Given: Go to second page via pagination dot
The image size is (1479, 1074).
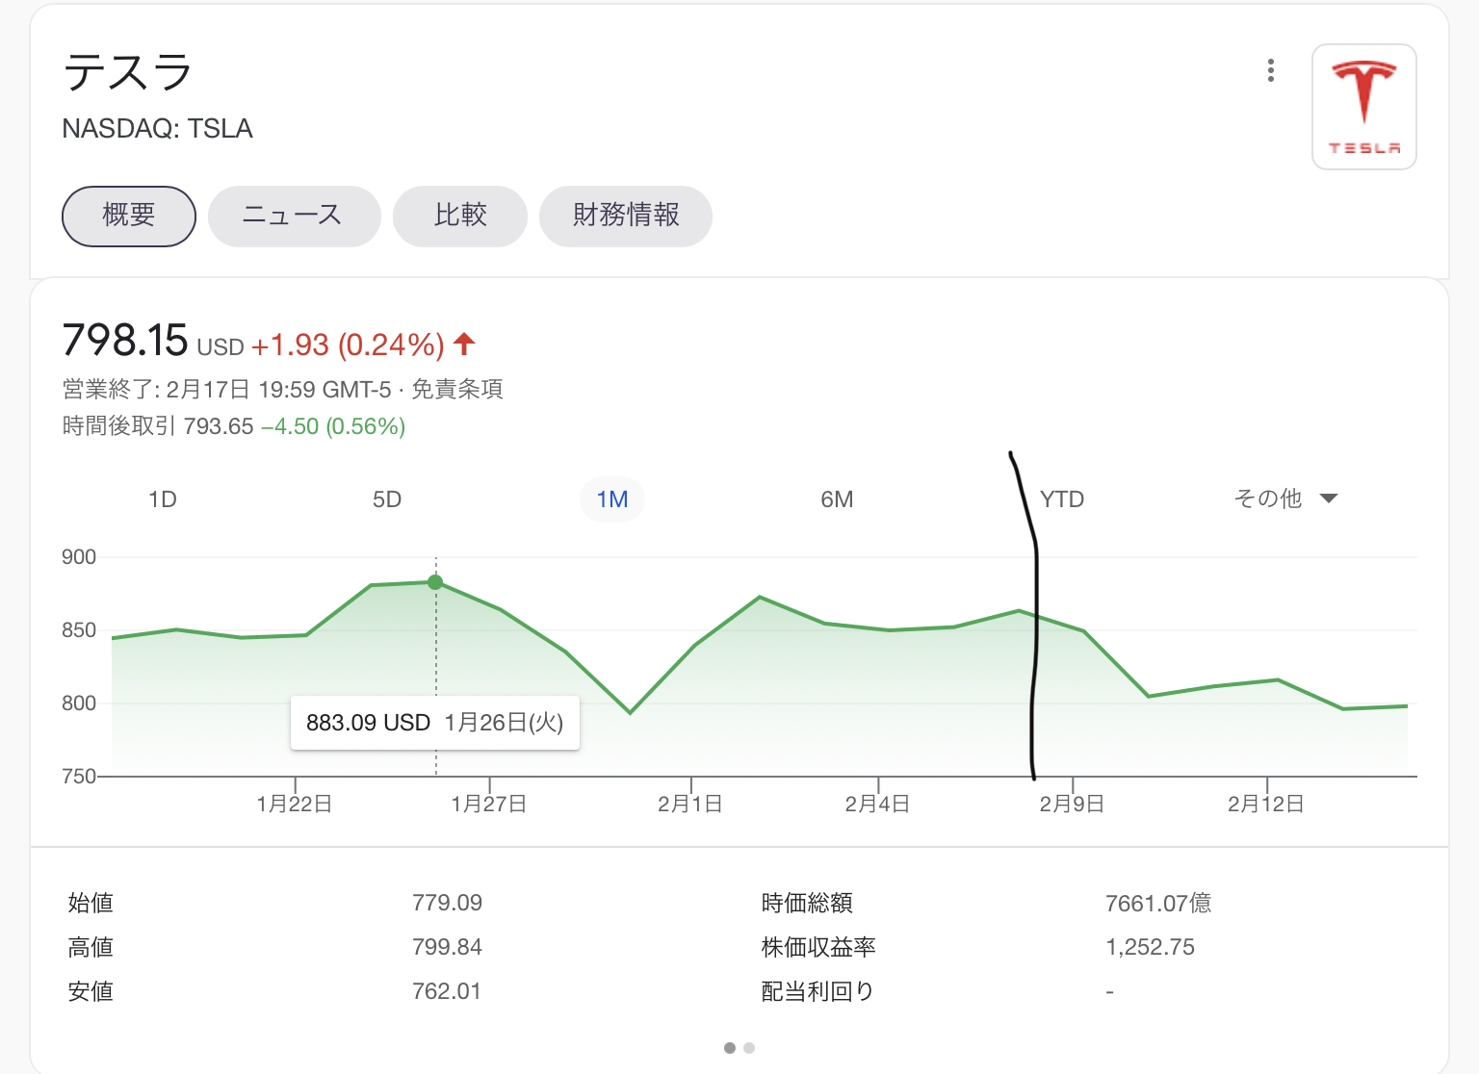Looking at the screenshot, I should pos(749,1048).
